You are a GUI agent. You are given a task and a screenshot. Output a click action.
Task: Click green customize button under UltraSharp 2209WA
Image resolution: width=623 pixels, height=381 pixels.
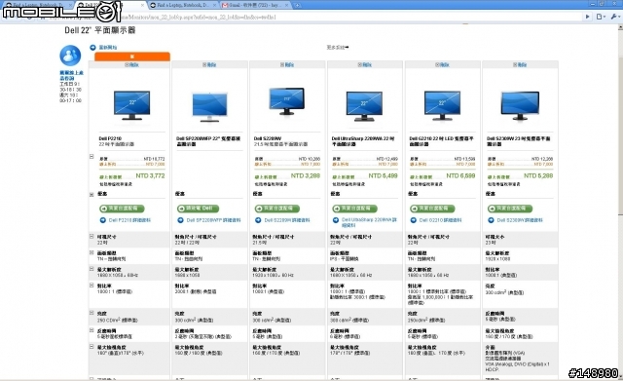354,209
